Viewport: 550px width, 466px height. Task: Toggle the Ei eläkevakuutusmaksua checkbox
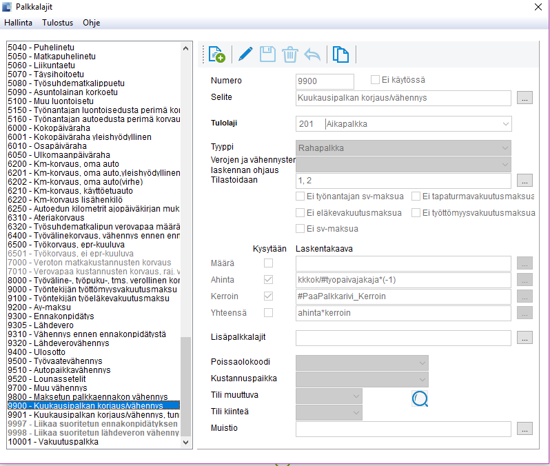click(300, 212)
